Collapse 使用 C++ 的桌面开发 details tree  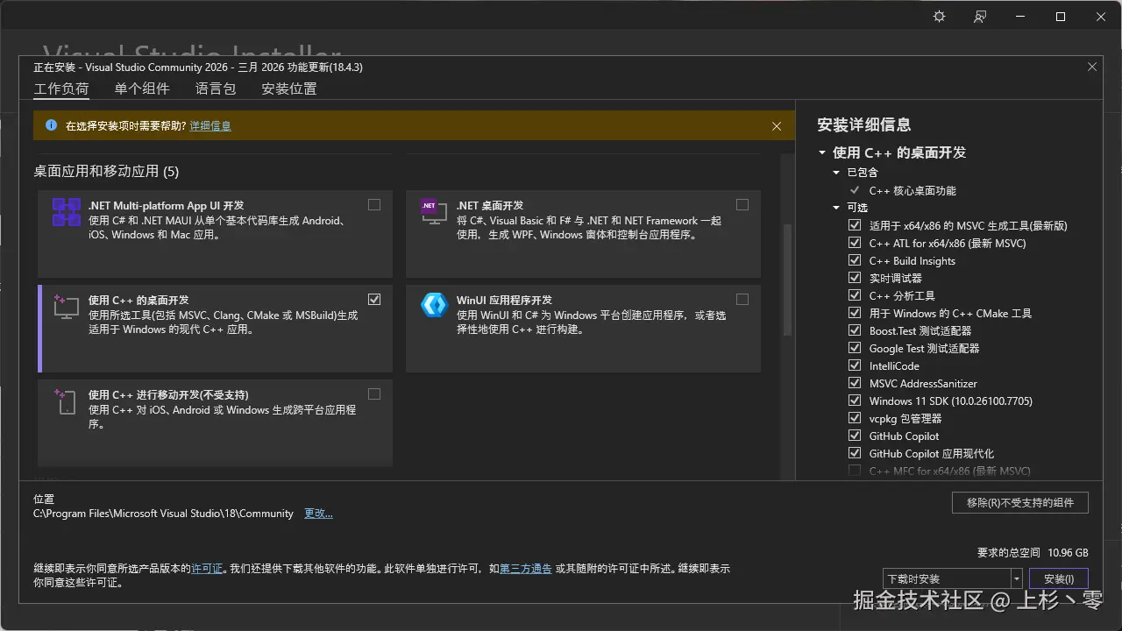(822, 152)
